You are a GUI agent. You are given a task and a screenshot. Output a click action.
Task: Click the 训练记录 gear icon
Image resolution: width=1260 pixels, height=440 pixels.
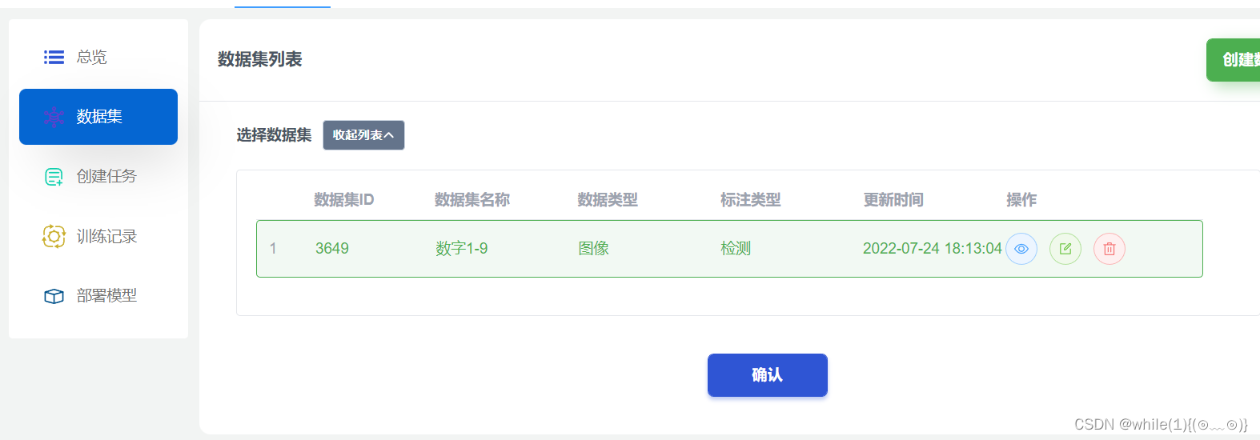coord(54,236)
